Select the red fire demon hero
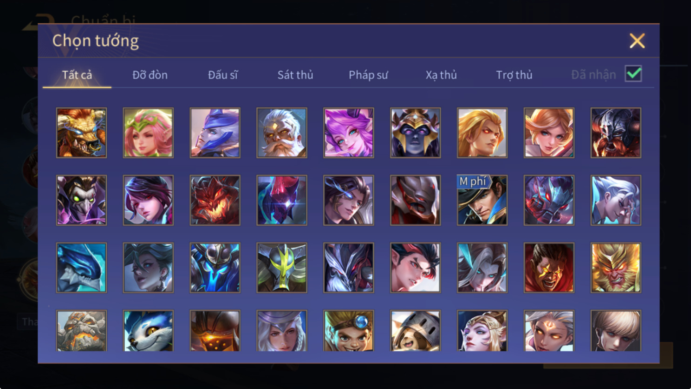The width and height of the screenshot is (691, 389). tap(215, 201)
